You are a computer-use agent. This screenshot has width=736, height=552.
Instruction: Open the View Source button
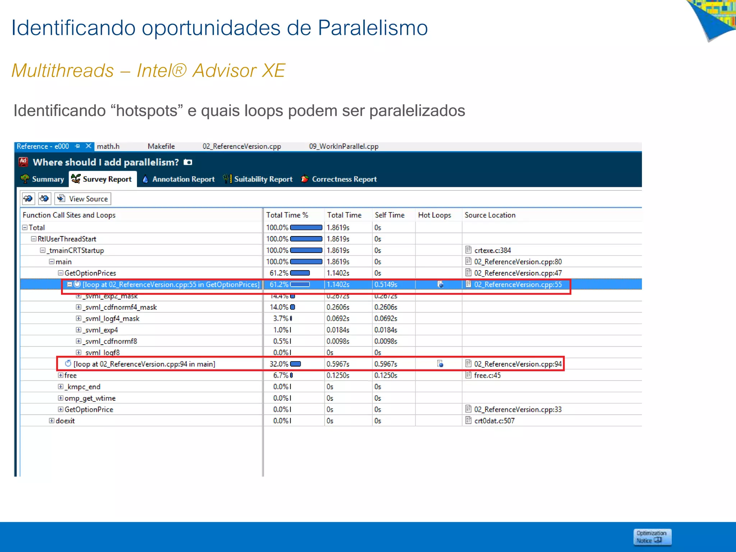pyautogui.click(x=83, y=199)
